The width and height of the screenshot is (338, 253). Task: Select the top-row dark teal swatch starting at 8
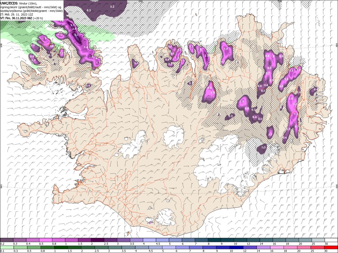[x=214, y=240]
